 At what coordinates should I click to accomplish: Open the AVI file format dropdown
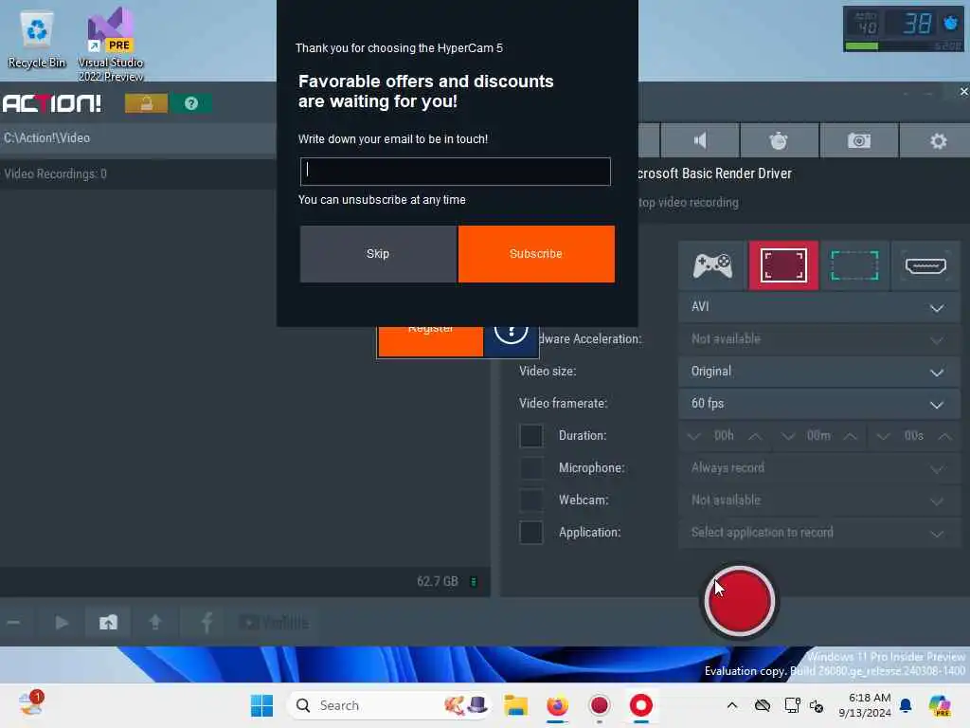(819, 307)
